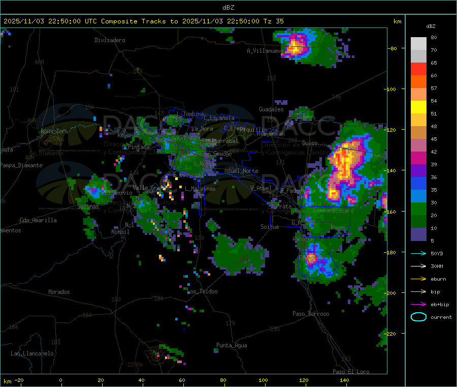Click the Soitue map label
457x387 pixels.
click(270, 226)
